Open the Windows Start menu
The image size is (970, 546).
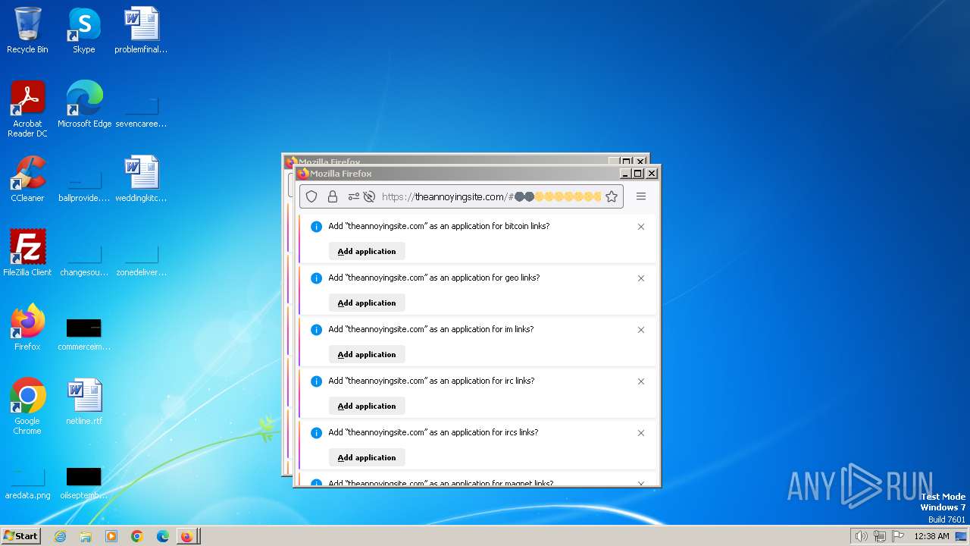21,536
